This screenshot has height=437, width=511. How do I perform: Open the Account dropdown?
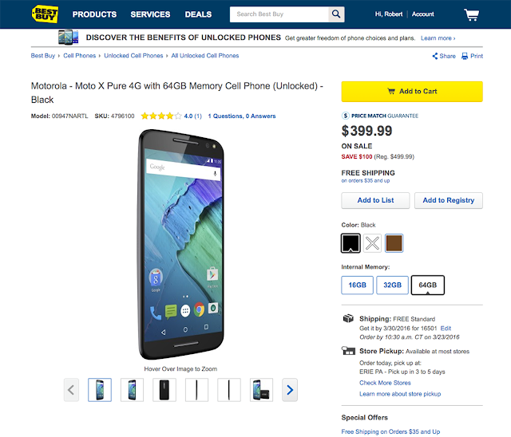click(x=422, y=14)
